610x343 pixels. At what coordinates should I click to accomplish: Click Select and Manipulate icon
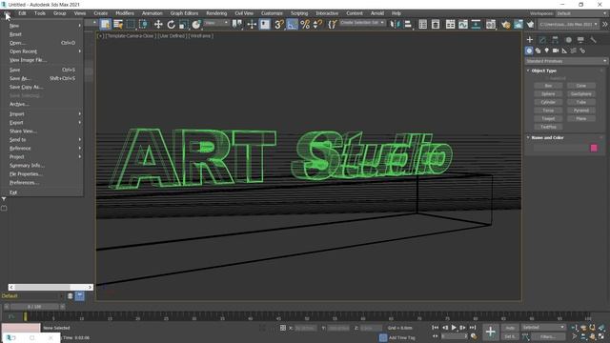coord(252,25)
